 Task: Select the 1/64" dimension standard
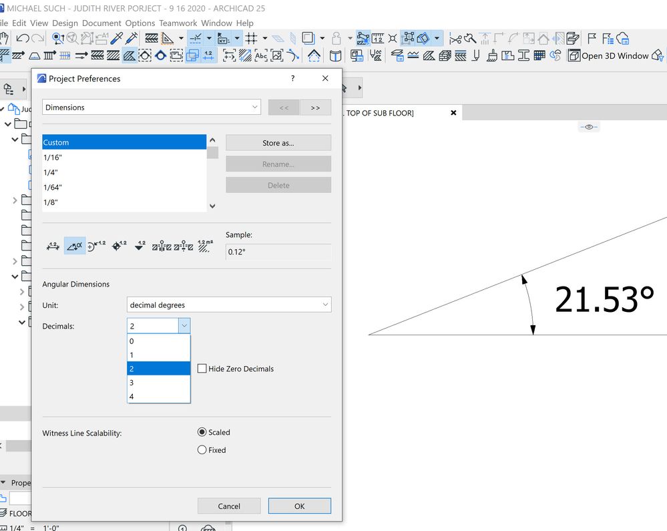pyautogui.click(x=124, y=187)
